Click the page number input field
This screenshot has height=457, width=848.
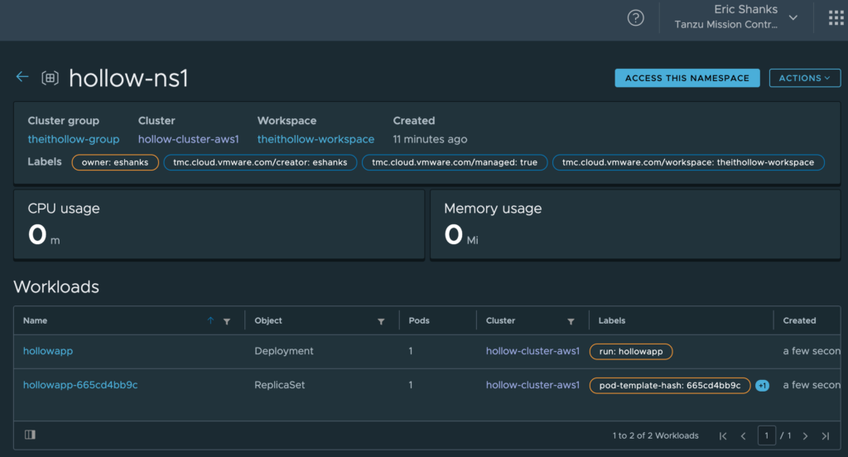pos(768,435)
